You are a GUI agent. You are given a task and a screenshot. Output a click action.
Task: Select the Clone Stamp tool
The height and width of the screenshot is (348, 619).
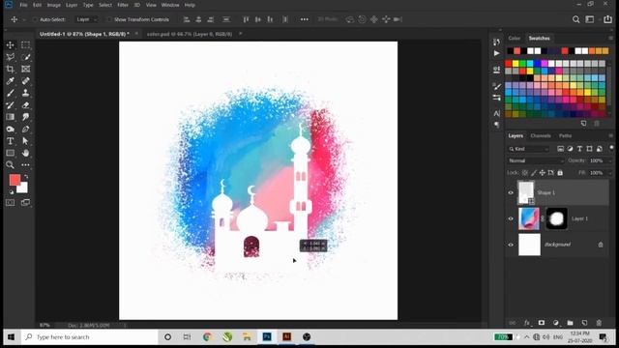(x=26, y=93)
